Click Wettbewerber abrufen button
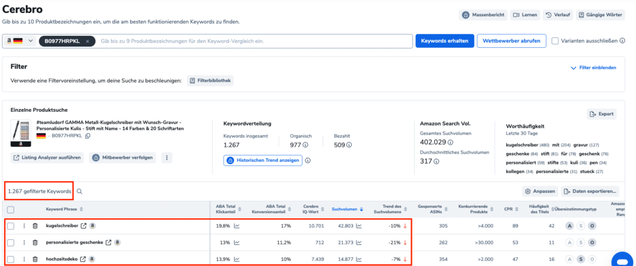The image size is (636, 266). (512, 41)
